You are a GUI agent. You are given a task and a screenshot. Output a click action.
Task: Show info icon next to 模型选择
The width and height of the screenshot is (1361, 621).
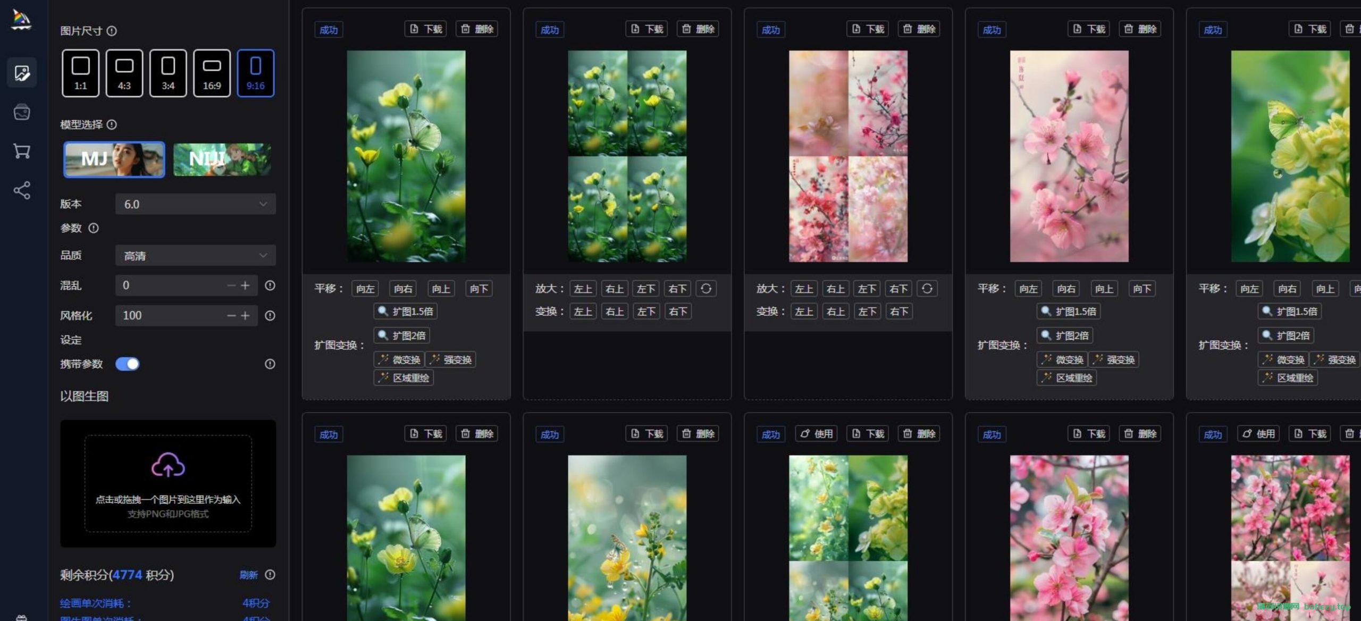point(112,124)
